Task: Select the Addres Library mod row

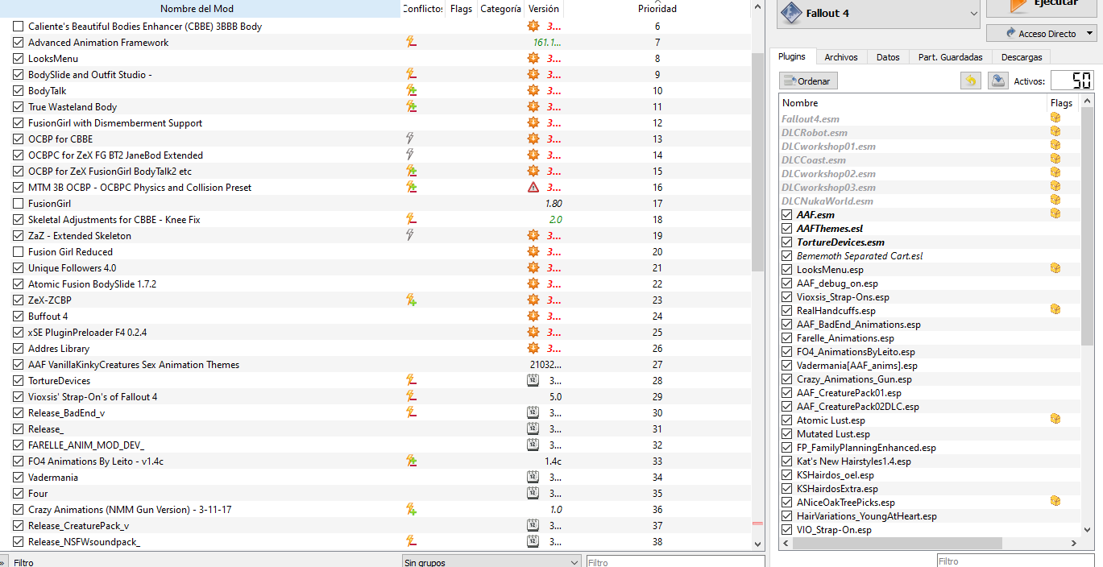Action: [375, 348]
